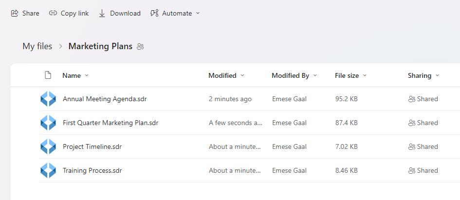Click the Project Timeline file icon
This screenshot has height=200, width=460.
(48, 146)
